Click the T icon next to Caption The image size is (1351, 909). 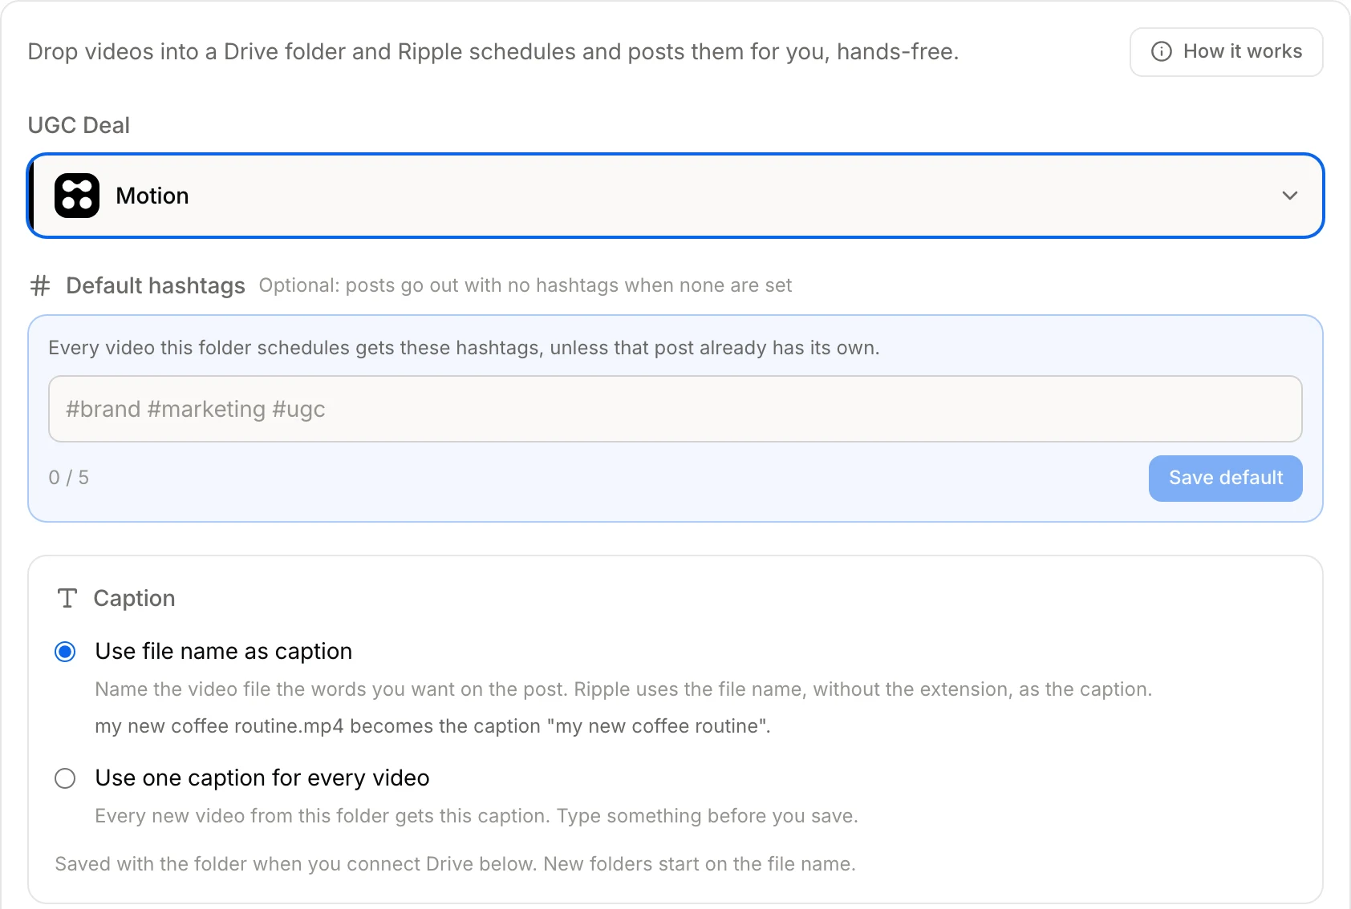(67, 598)
